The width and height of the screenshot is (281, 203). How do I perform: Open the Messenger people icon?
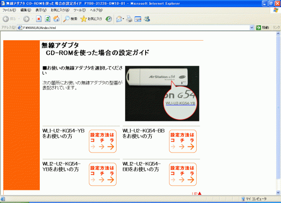point(147,19)
